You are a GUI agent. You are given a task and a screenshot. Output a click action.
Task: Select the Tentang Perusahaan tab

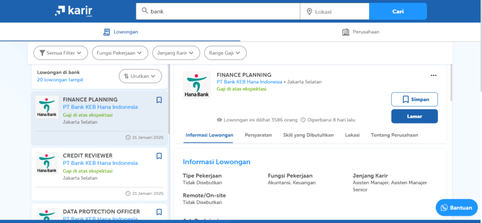pos(394,135)
